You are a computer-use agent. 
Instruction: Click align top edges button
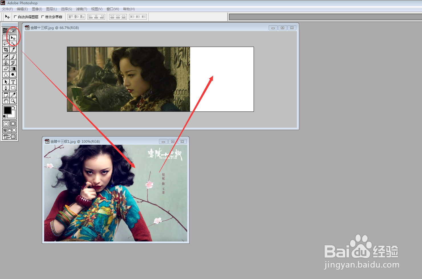tap(71, 17)
